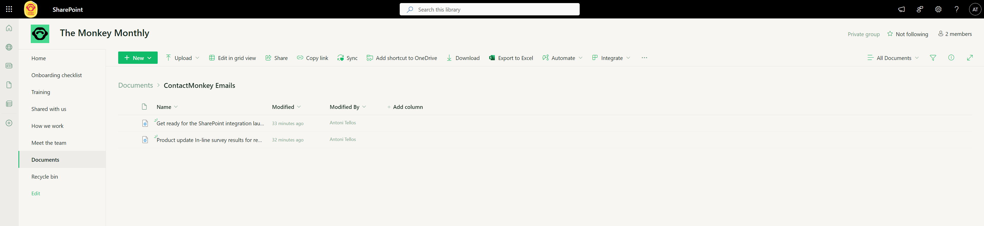The width and height of the screenshot is (984, 226).
Task: Open the details pane info icon
Action: (951, 58)
